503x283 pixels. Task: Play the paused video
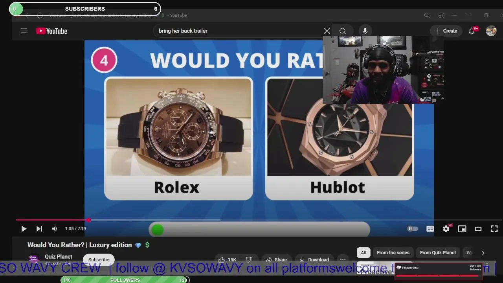pyautogui.click(x=24, y=229)
